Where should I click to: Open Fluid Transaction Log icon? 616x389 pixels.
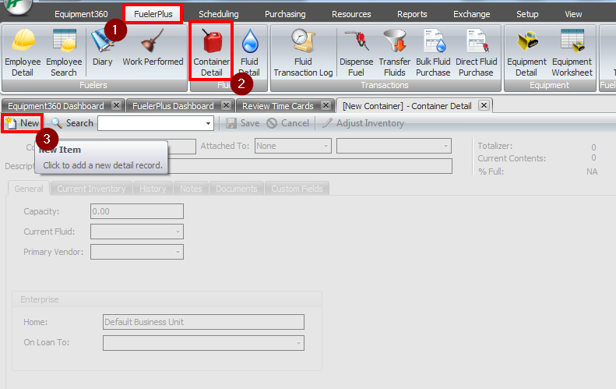point(303,41)
